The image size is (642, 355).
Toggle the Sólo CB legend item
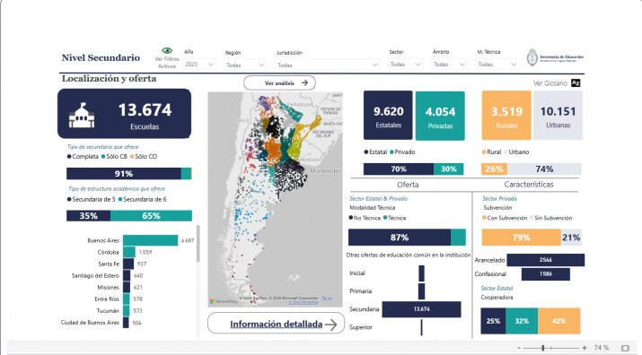click(115, 157)
